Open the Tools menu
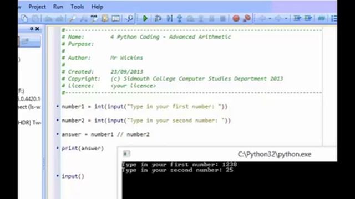 [77, 7]
